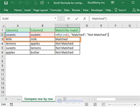Switch to the Home ribbon tab
This screenshot has width=140, height=107.
[18, 10]
